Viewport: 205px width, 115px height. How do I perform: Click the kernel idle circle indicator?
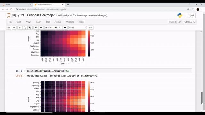click(194, 22)
